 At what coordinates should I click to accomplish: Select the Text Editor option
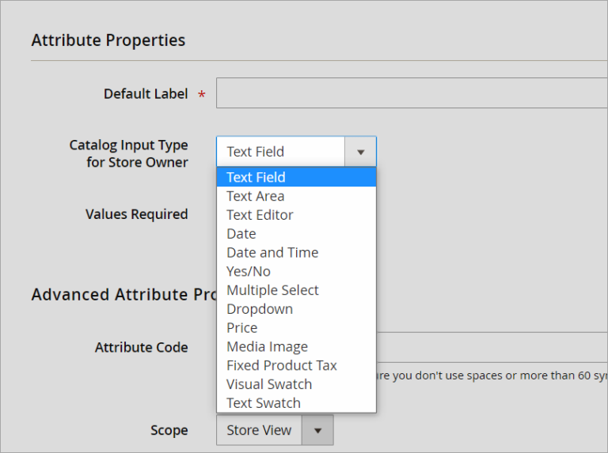coord(260,215)
